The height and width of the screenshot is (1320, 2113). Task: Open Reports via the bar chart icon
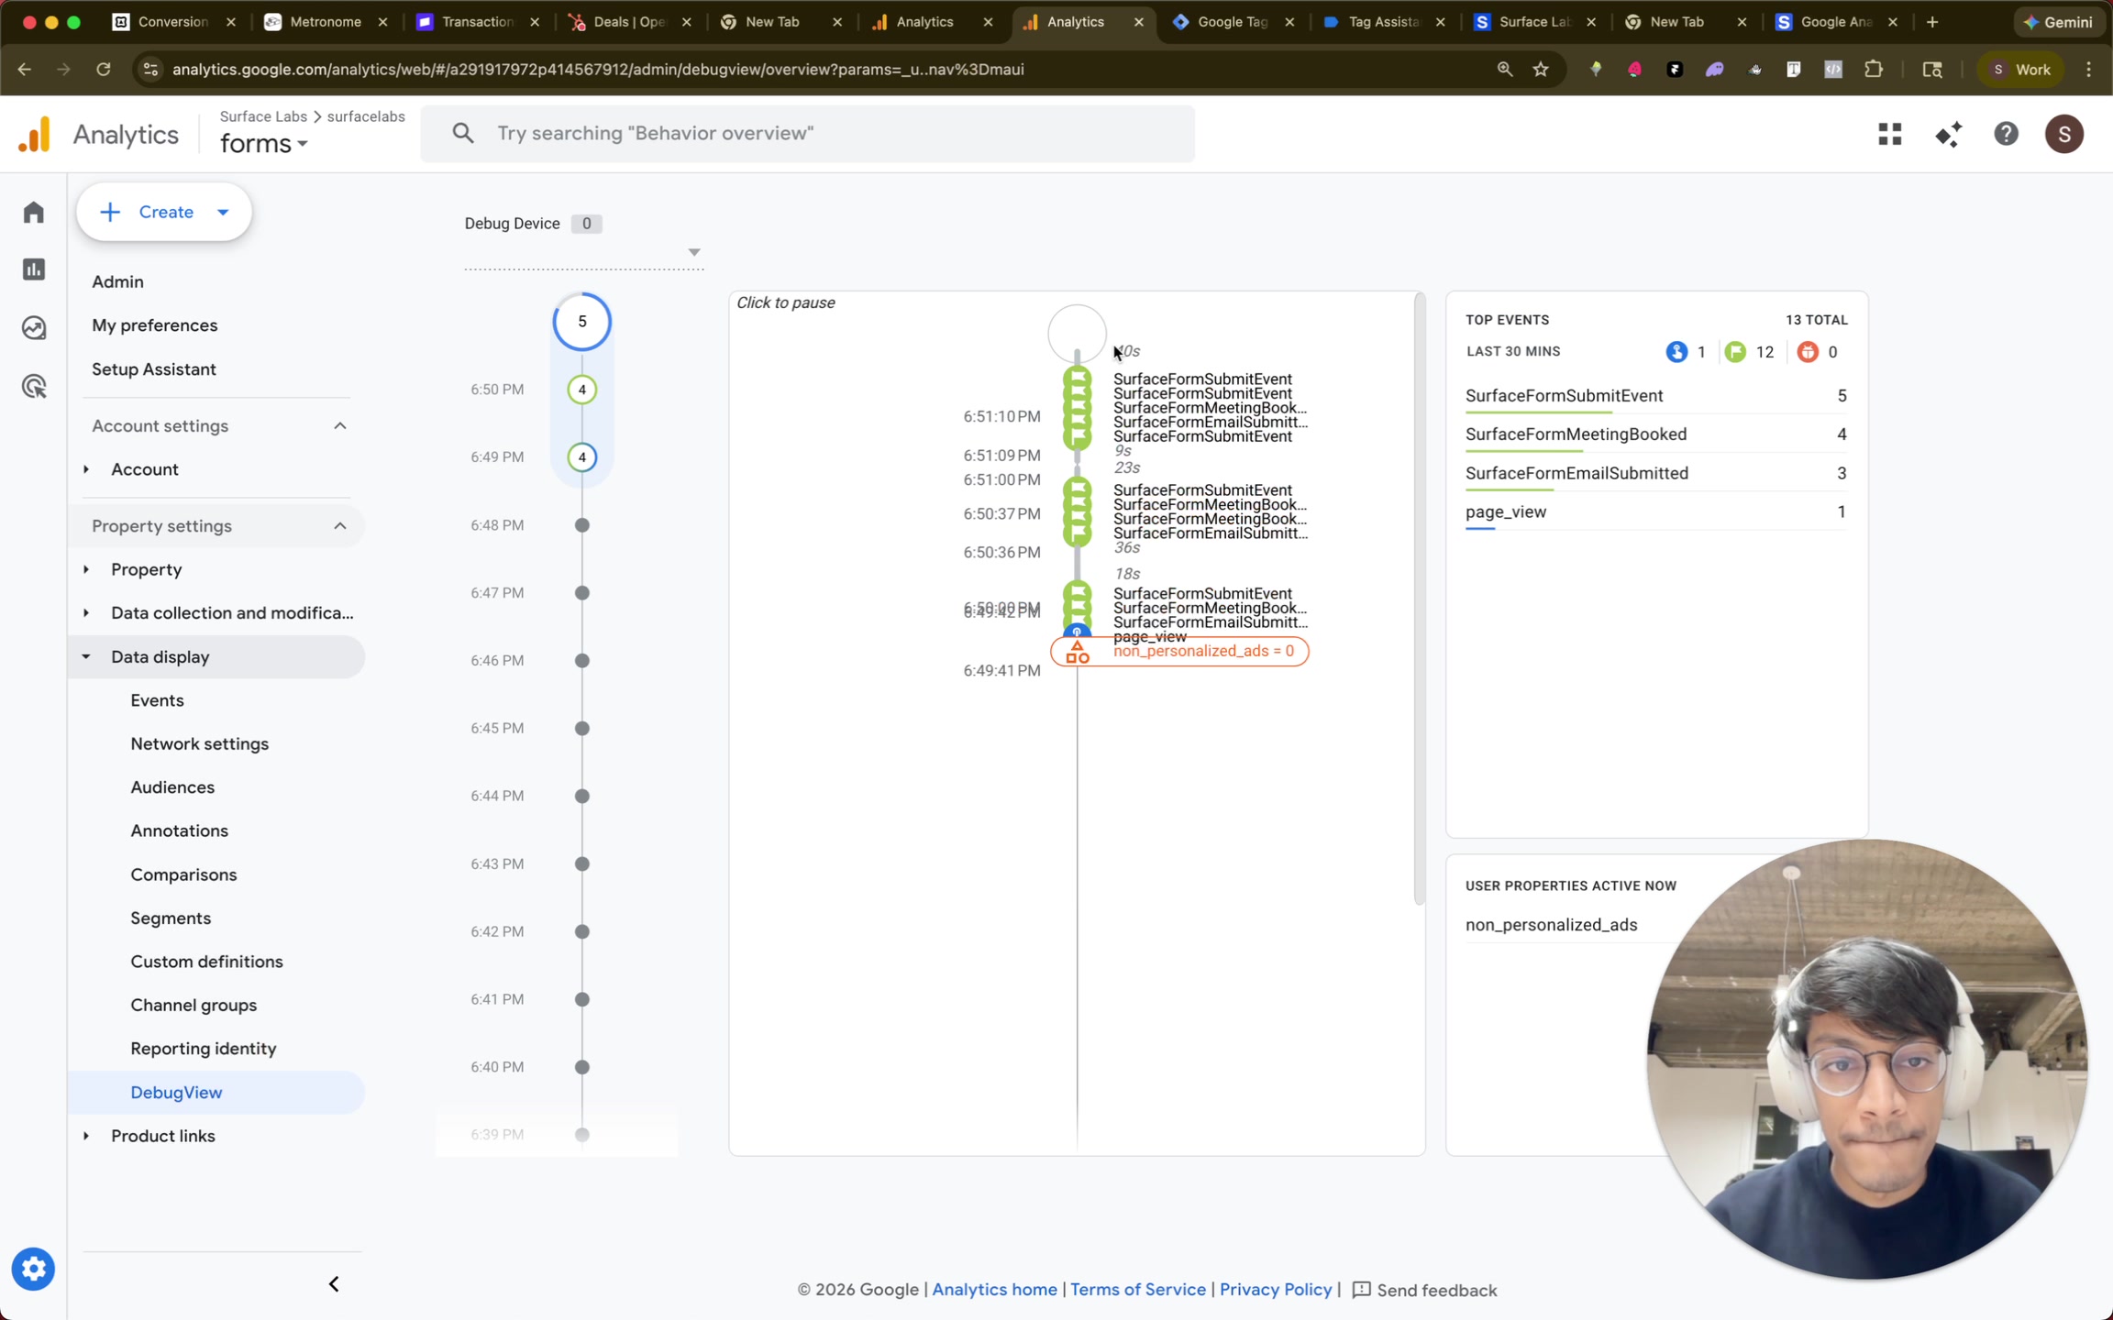pyautogui.click(x=33, y=269)
